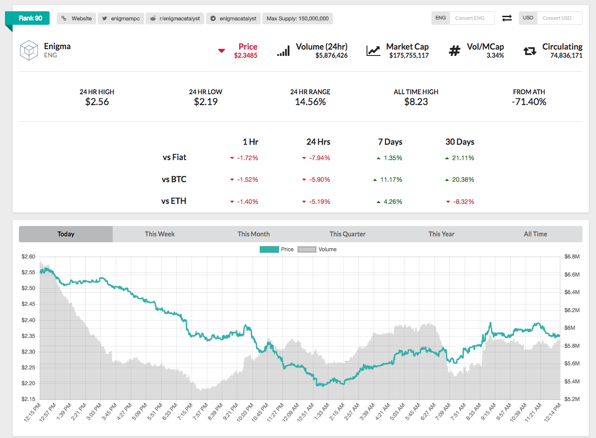Screen dimensions: 596x438
Task: Click the Reddit icon beside r/enigmacatalyst
Action: tap(153, 18)
